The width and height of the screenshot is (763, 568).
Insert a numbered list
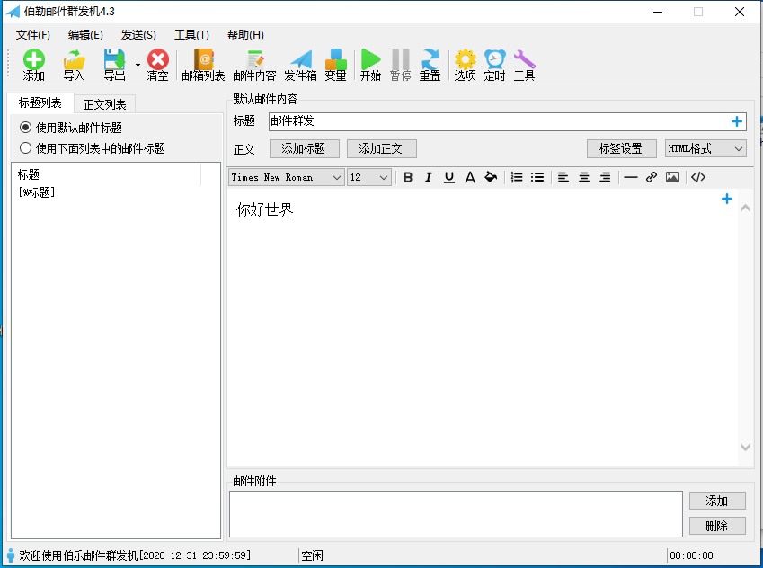(x=517, y=178)
